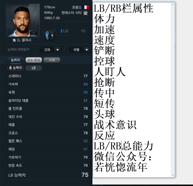Click the season 15 badge beside name
Screen dimensions: 193x186
pos(14,40)
